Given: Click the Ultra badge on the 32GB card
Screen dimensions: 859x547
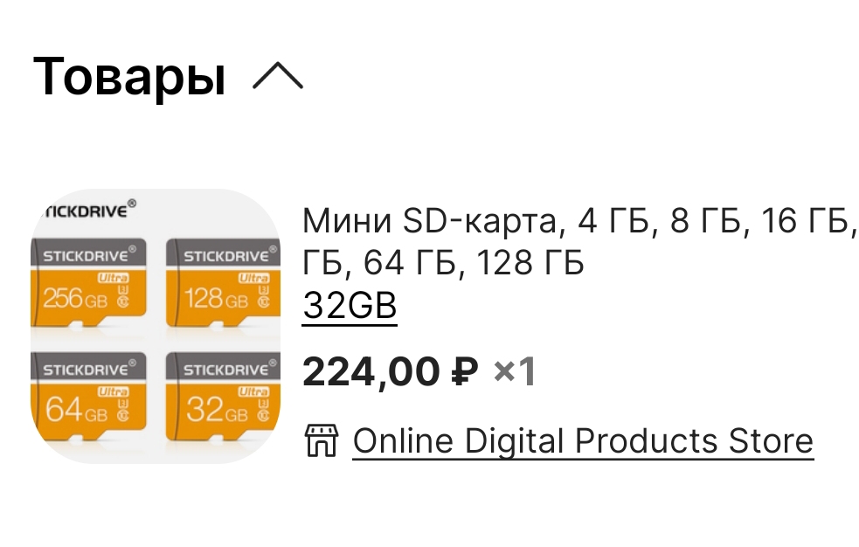Looking at the screenshot, I should click(x=253, y=391).
